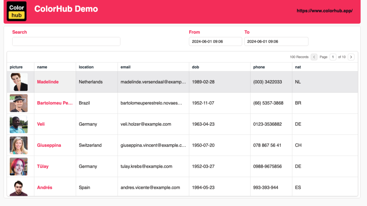Click the email column header
Image resolution: width=367 pixels, height=206 pixels.
pos(125,67)
